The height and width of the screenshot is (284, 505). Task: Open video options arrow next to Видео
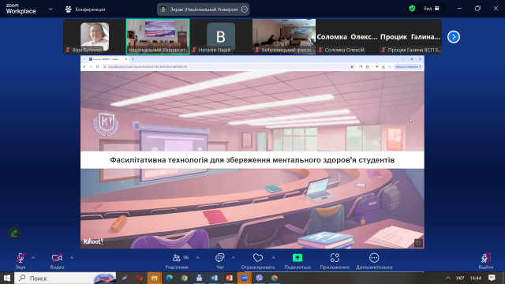click(72, 258)
